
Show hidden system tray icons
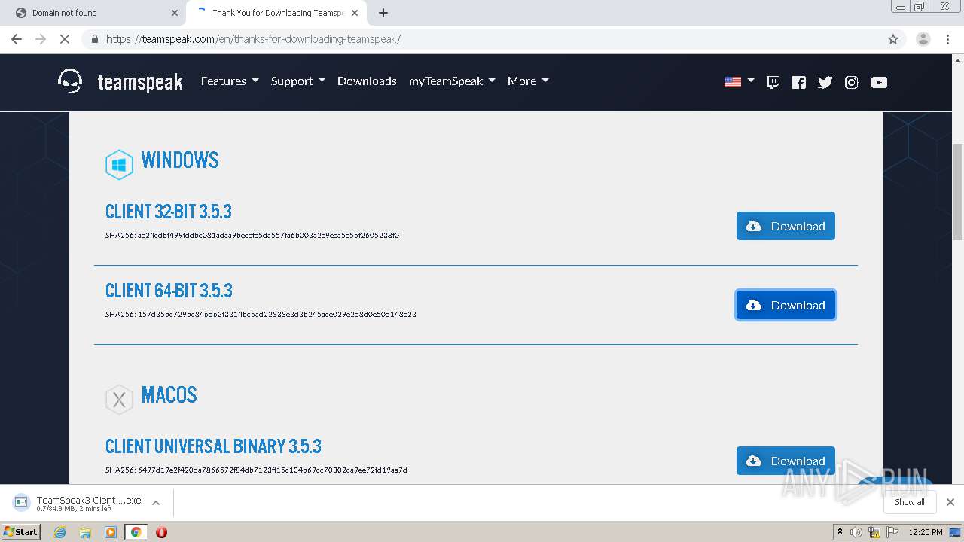[x=840, y=532]
